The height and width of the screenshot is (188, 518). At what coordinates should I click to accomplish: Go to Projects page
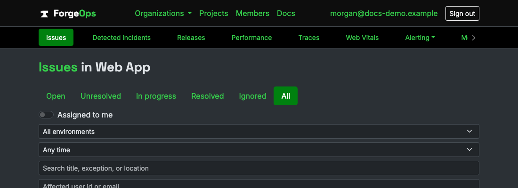(214, 14)
